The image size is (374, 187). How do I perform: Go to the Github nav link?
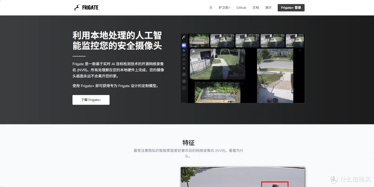click(x=241, y=8)
